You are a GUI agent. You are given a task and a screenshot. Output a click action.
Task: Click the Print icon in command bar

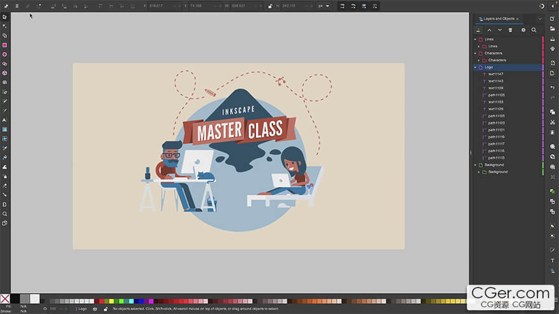click(552, 48)
